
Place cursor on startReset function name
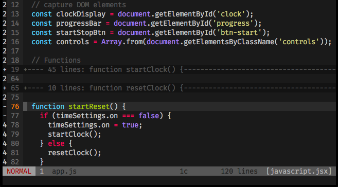89,106
